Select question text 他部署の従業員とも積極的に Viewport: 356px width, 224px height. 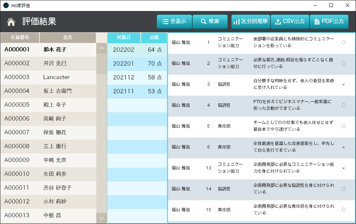coord(293,42)
